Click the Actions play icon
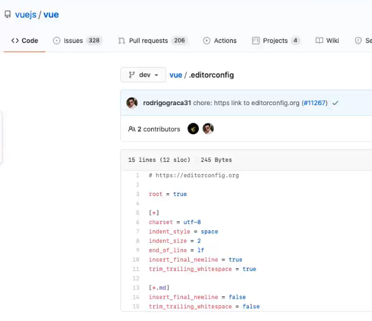This screenshot has width=372, height=321. pyautogui.click(x=207, y=41)
